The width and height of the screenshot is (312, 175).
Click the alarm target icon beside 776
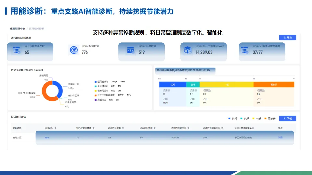(x=74, y=50)
